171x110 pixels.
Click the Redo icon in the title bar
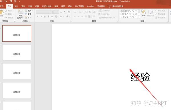11,1
